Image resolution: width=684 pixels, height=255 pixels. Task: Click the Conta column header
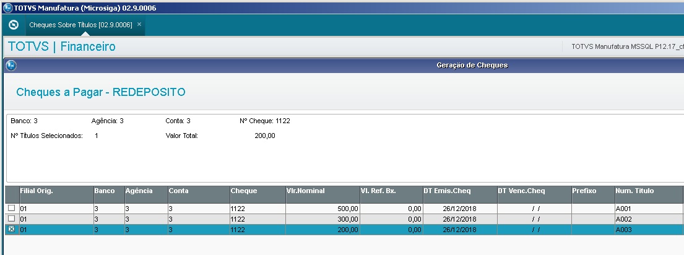199,194
